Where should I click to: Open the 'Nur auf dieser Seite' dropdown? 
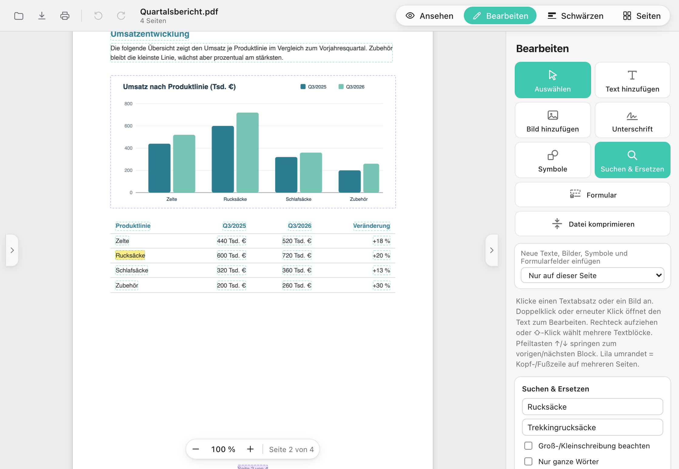pyautogui.click(x=592, y=275)
